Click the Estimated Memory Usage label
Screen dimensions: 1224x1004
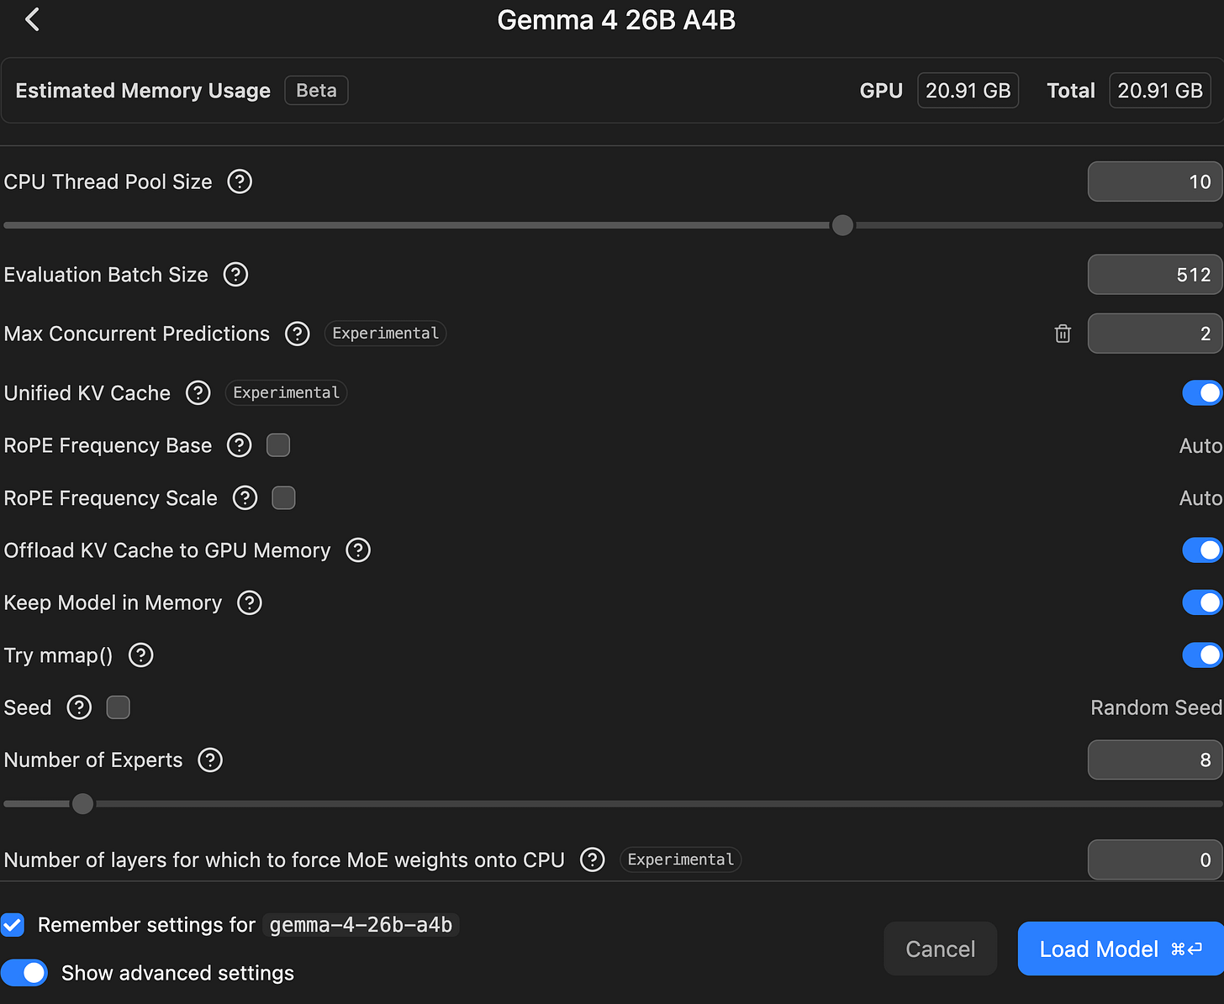(x=143, y=91)
